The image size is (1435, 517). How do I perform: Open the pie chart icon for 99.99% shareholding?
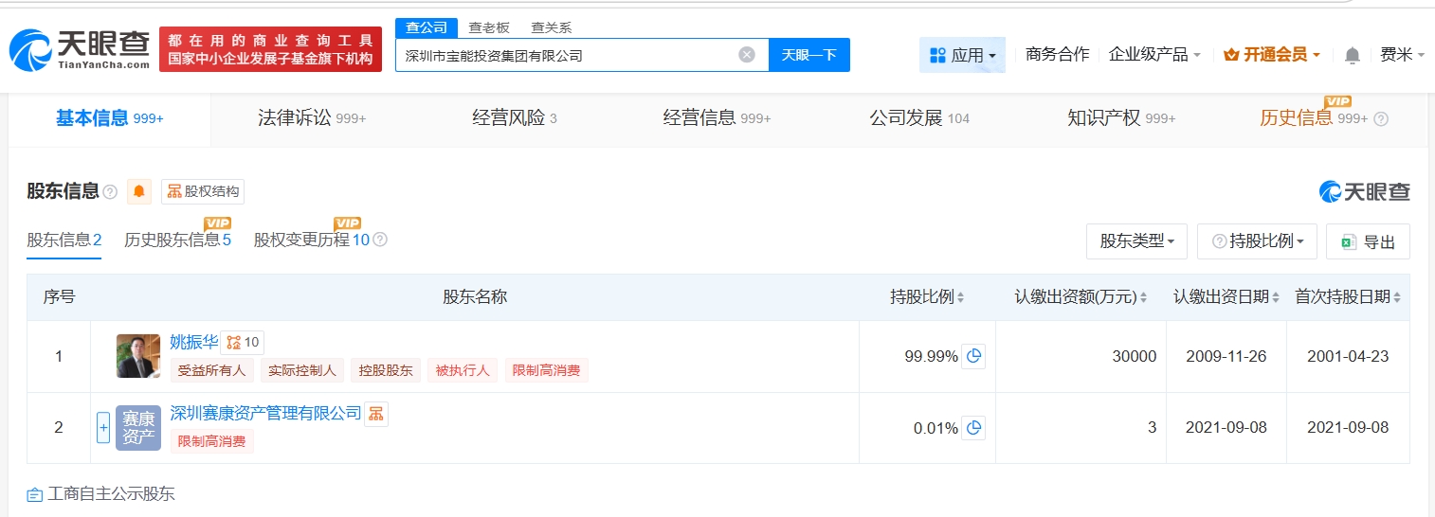pos(973,356)
